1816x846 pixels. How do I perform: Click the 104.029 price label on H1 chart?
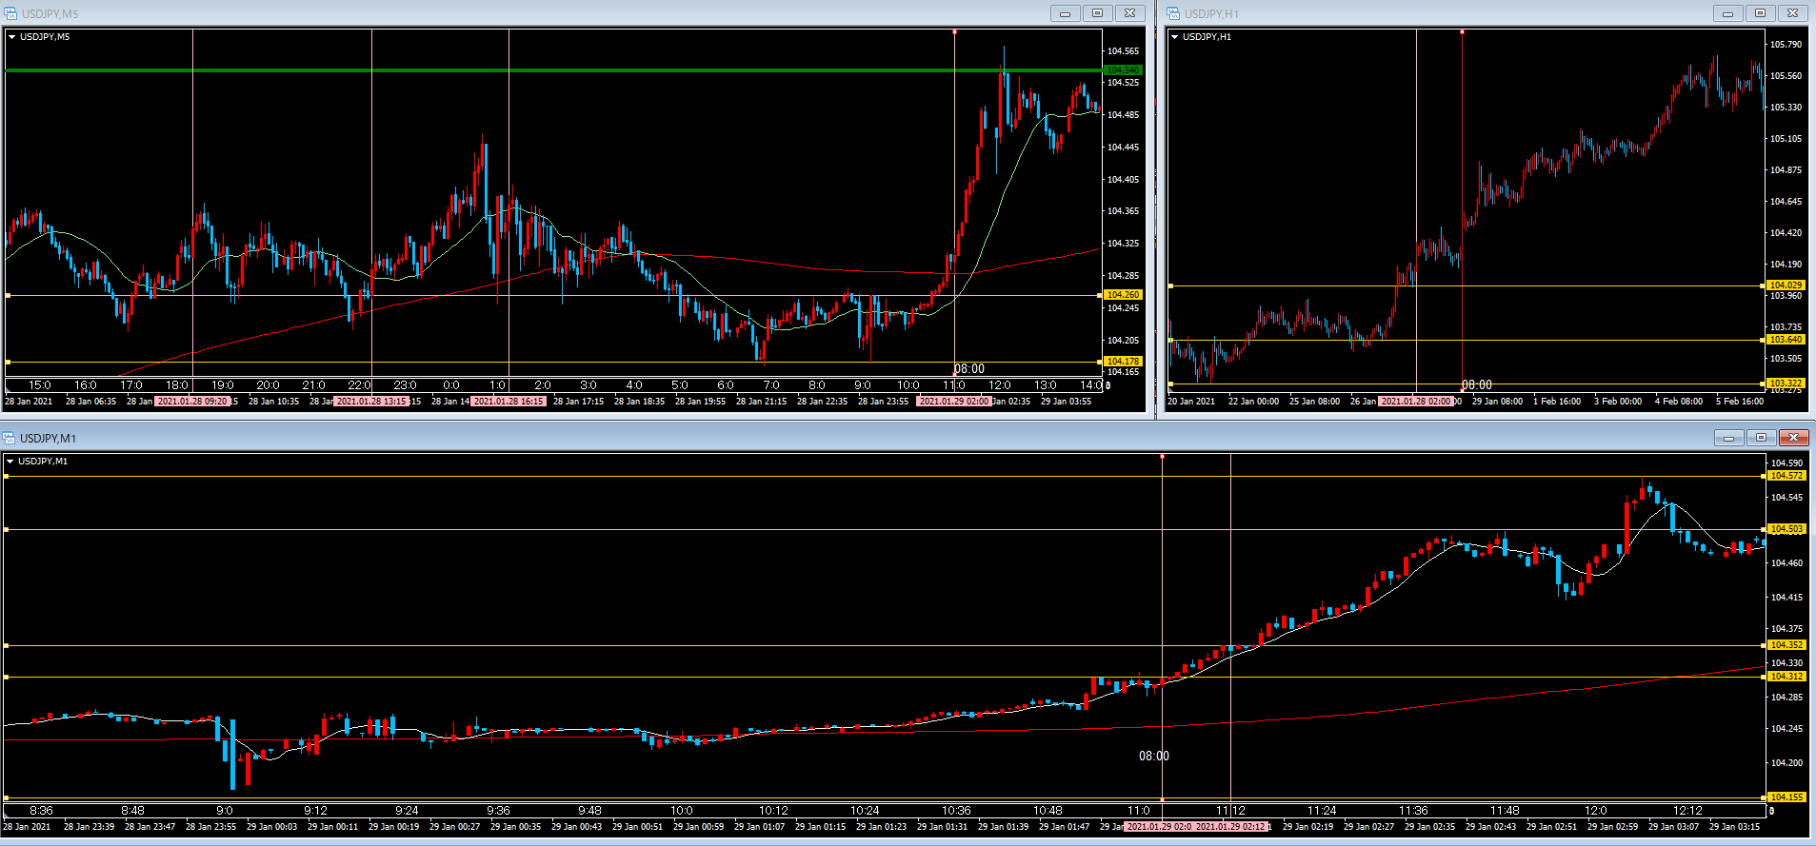point(1785,285)
